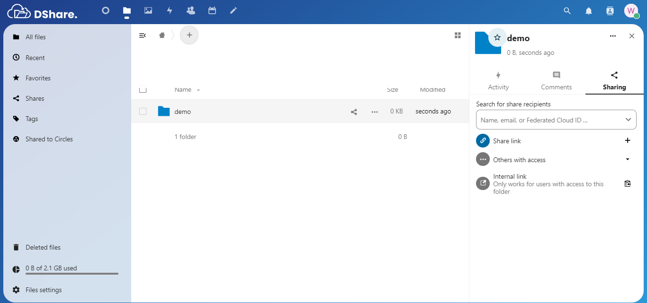Click the share recipients search field

(548, 120)
